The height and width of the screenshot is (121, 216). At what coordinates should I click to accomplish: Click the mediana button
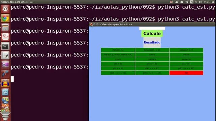tap(152, 59)
